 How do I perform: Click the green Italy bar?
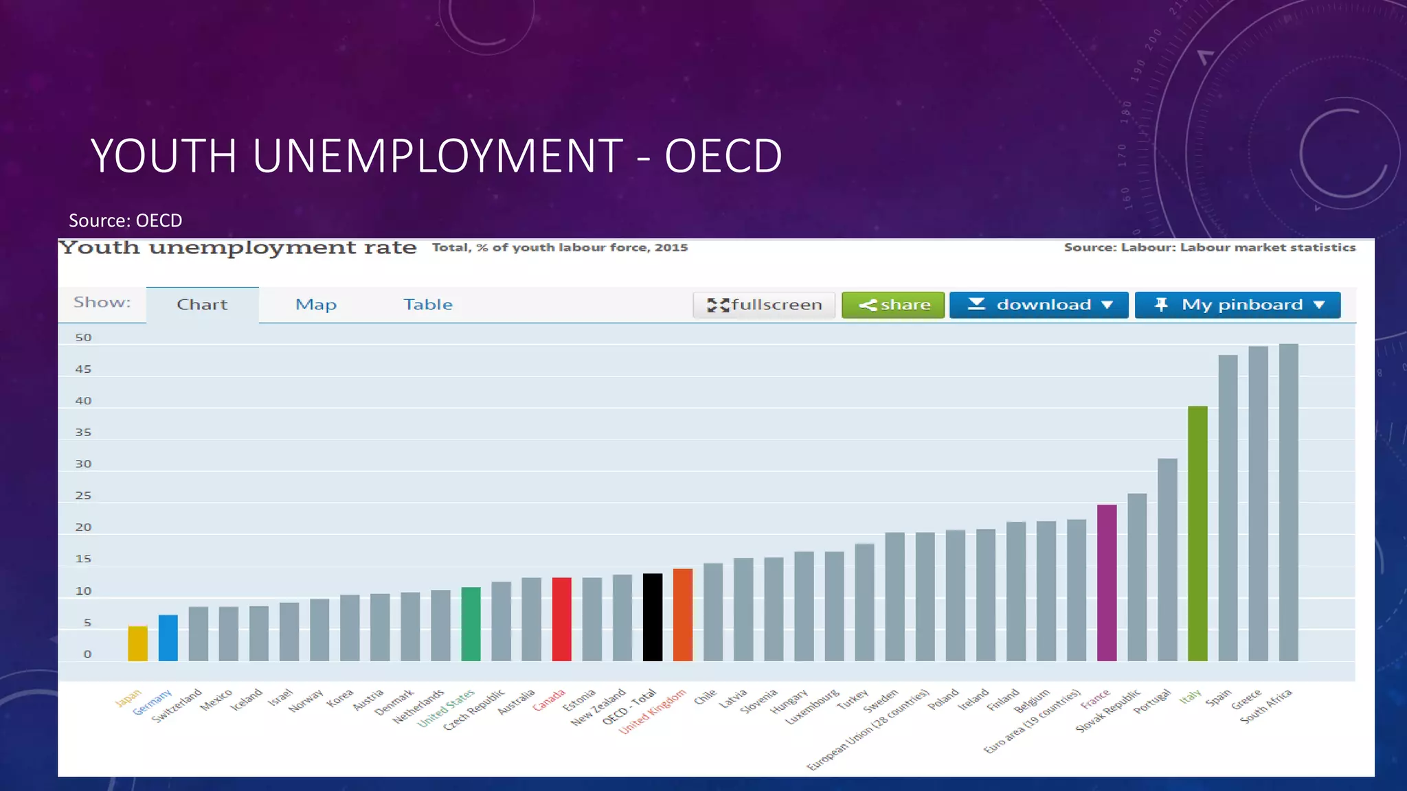coord(1197,534)
